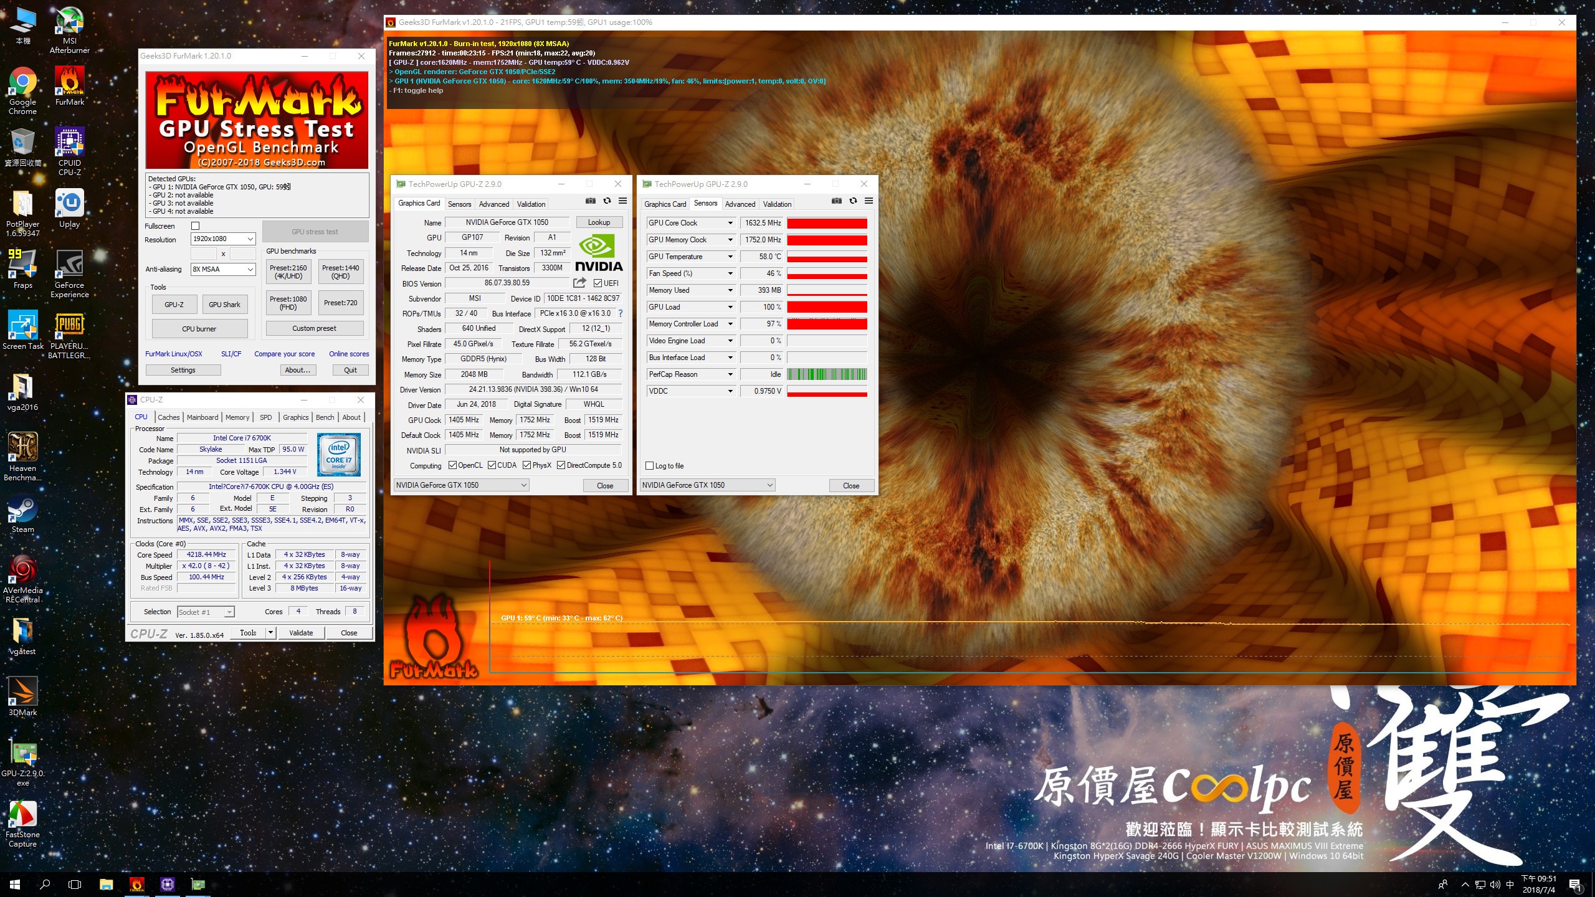The height and width of the screenshot is (897, 1595).
Task: Click screenshot camera icon in GPU-Z Graphics Card window
Action: click(590, 201)
